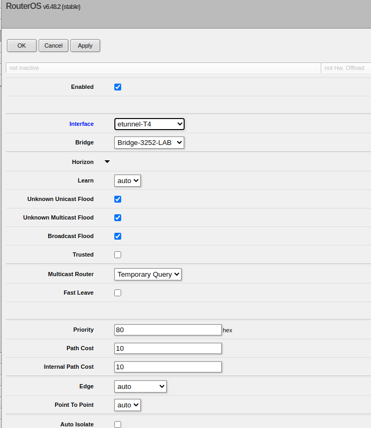
Task: Uncheck the Broadcast Flood option
Action: (x=118, y=236)
